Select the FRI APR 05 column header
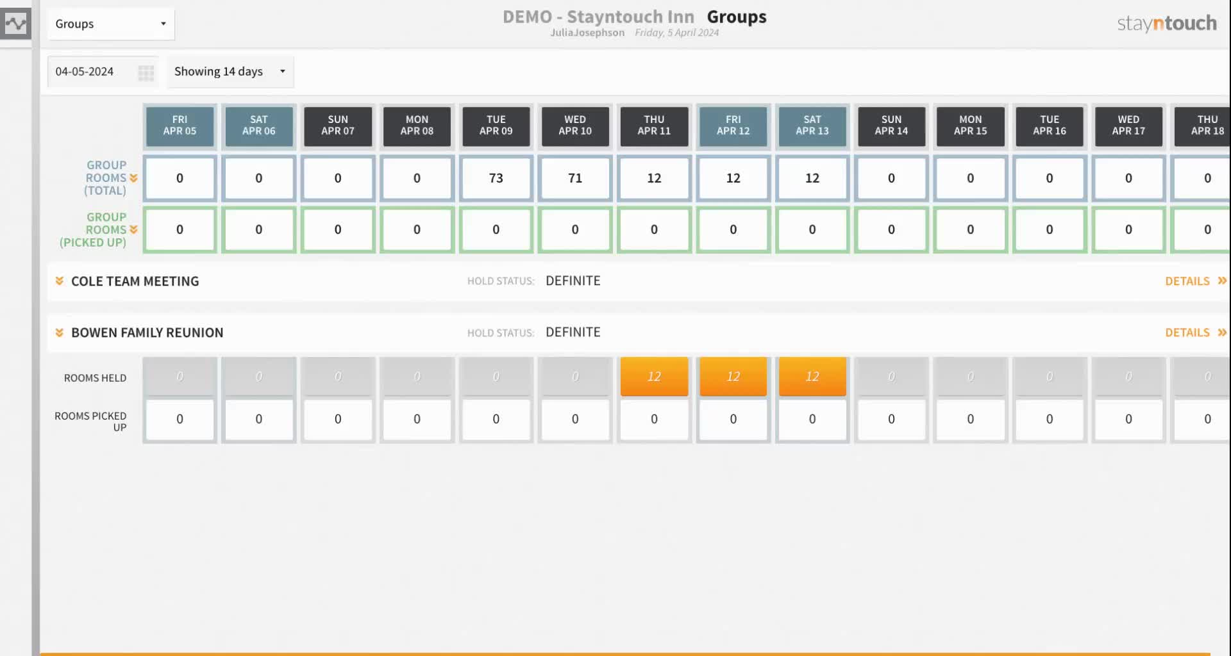The image size is (1231, 656). [x=180, y=126]
